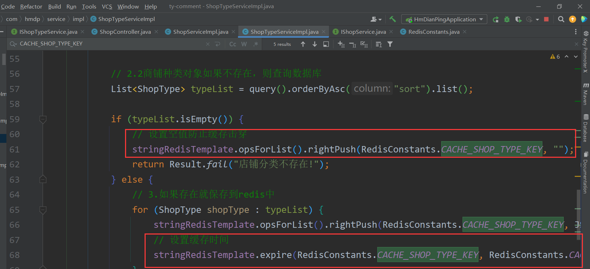Open the Help menu

pos(151,6)
